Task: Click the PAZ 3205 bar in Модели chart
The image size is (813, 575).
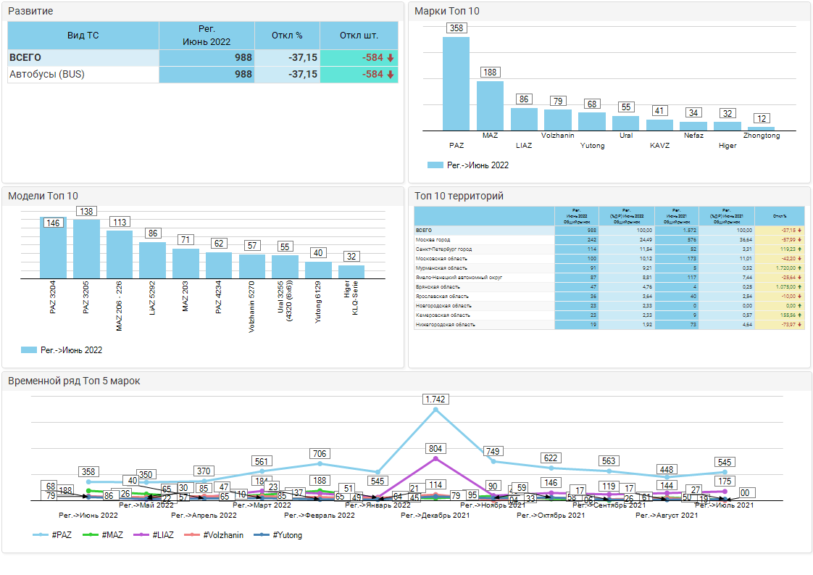Action: click(x=86, y=248)
